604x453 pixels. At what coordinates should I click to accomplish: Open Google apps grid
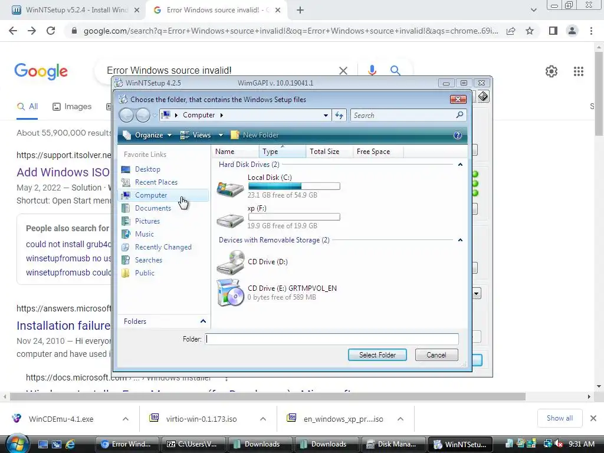click(x=579, y=71)
